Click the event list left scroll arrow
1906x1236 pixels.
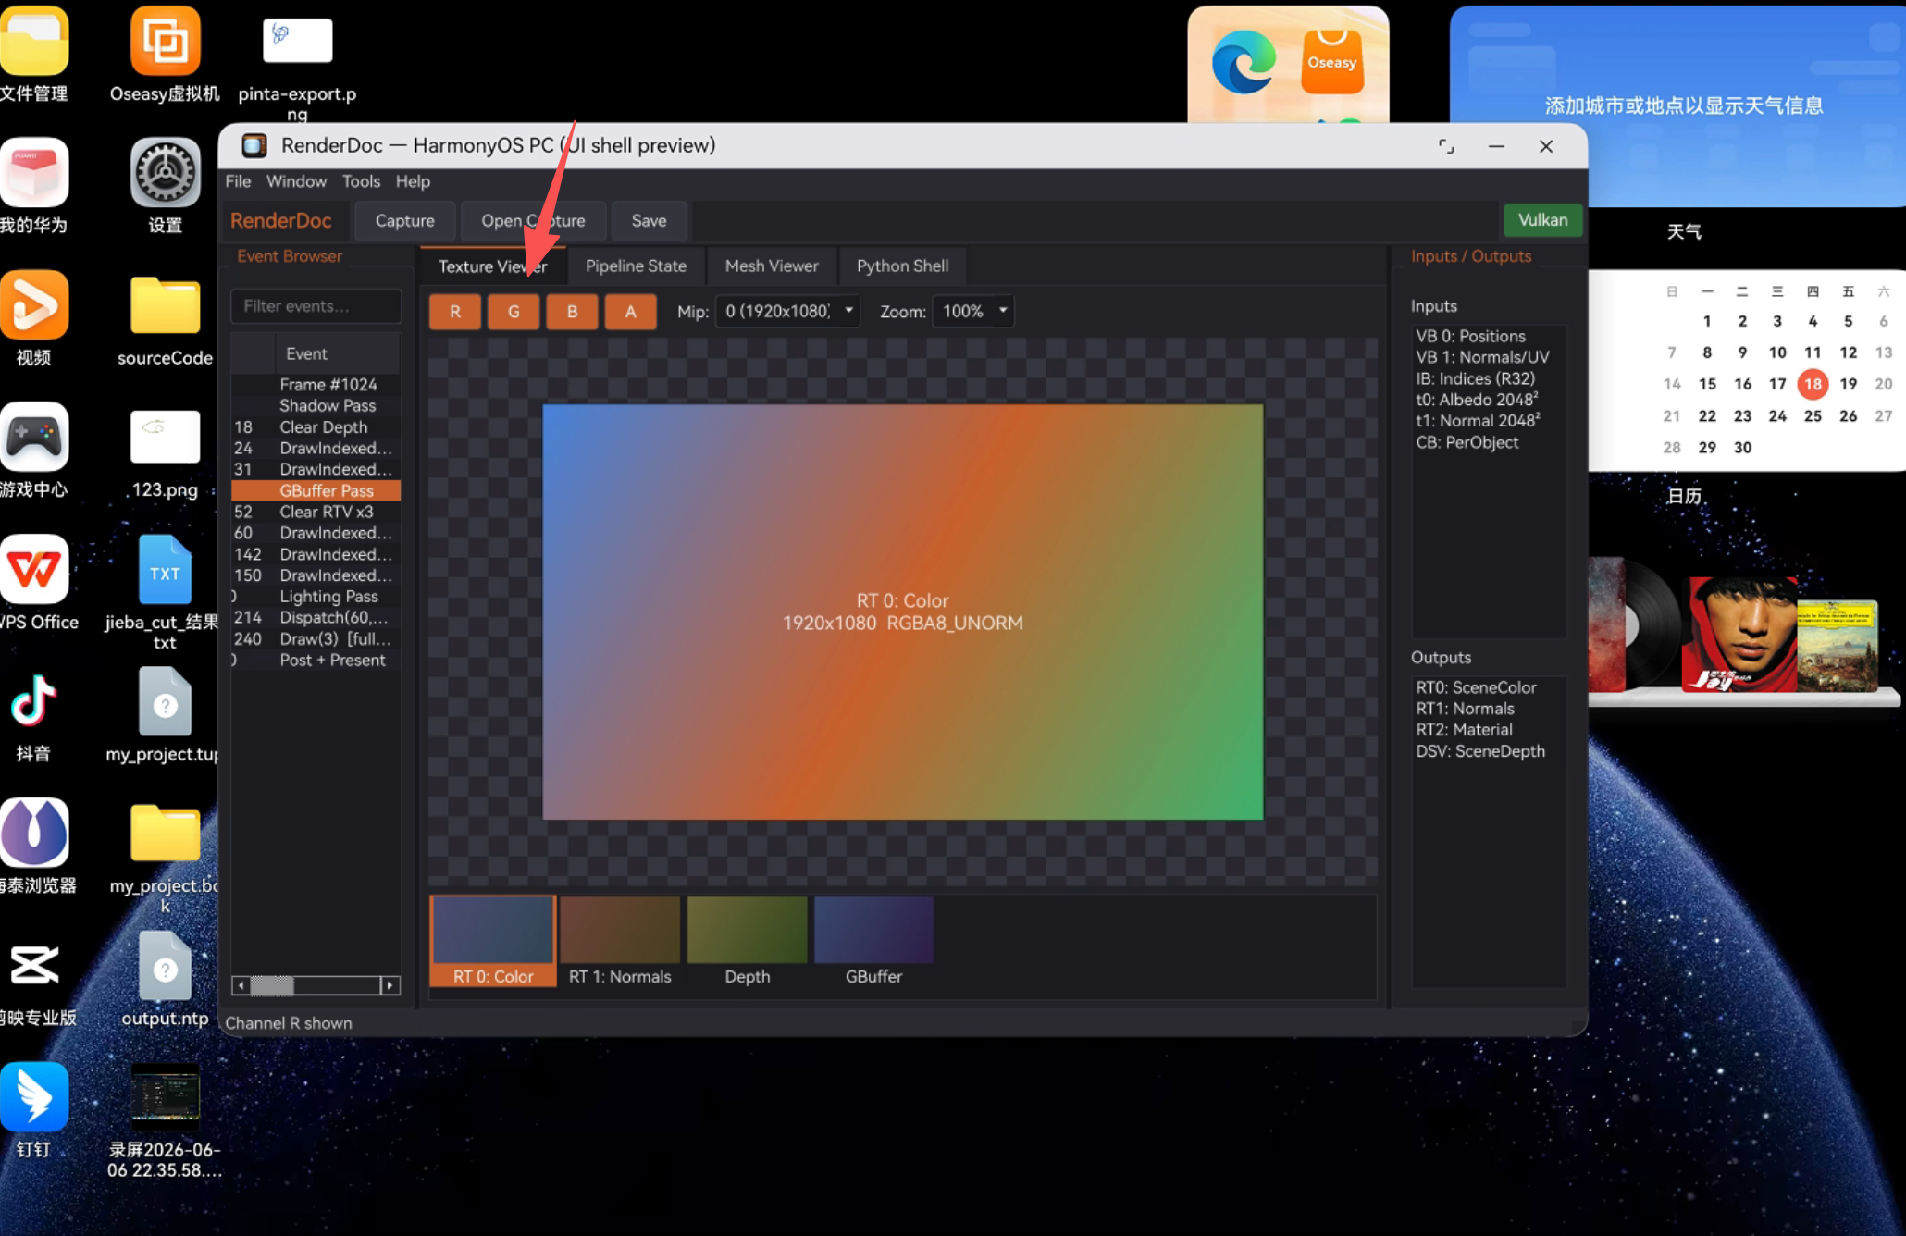click(241, 985)
